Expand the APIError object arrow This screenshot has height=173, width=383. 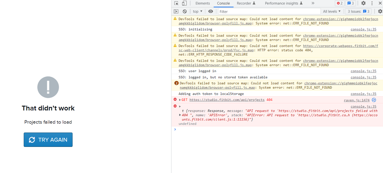[180, 106]
